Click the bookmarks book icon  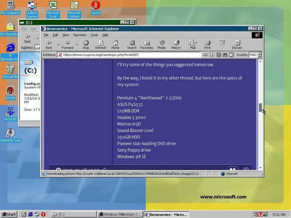(x=219, y=55)
